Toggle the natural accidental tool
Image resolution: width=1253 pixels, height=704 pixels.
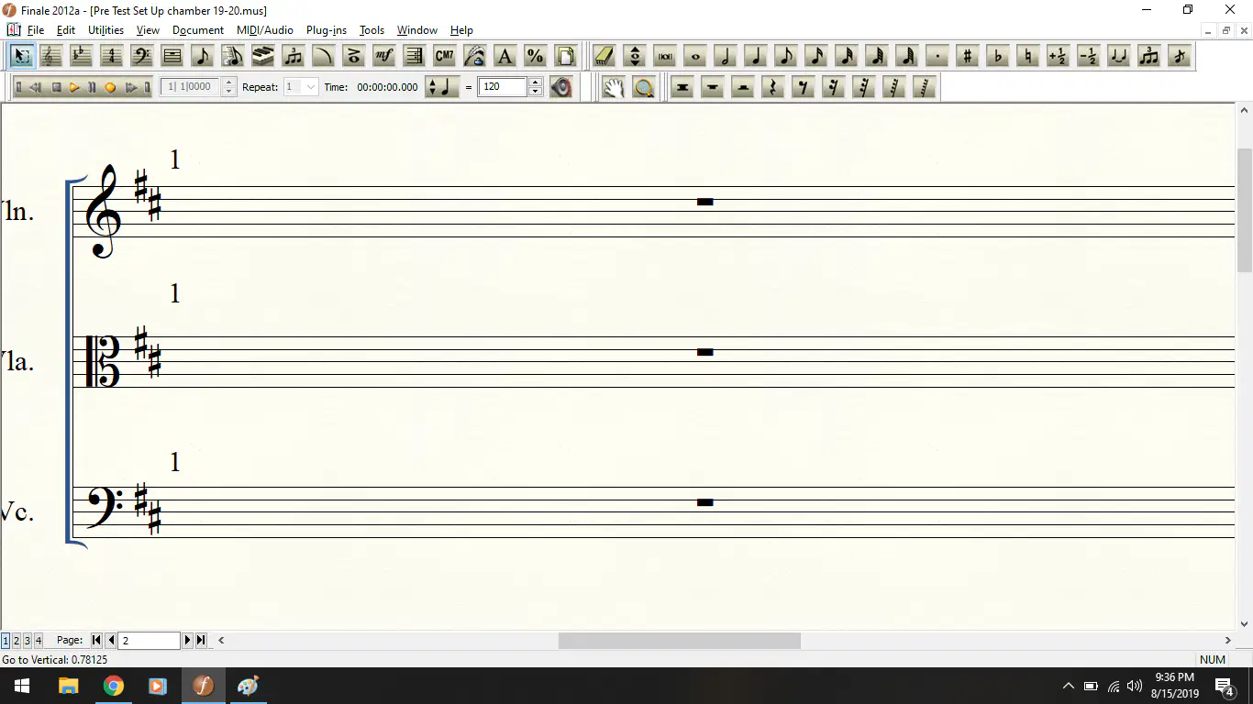coord(1028,56)
